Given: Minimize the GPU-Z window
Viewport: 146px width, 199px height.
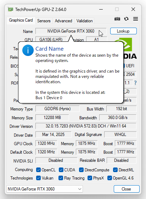Looking at the screenshot, I should (x=101, y=10).
